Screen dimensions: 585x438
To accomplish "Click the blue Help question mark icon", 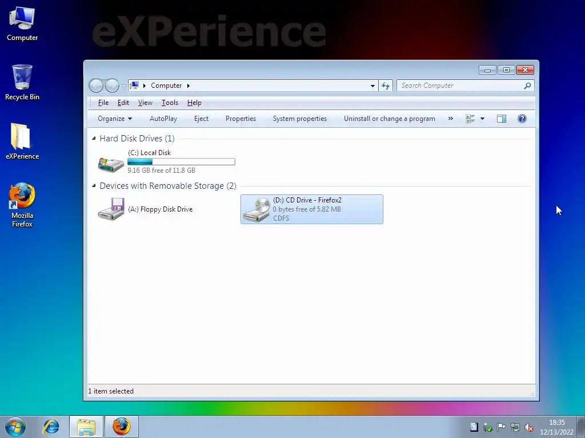I will point(522,119).
